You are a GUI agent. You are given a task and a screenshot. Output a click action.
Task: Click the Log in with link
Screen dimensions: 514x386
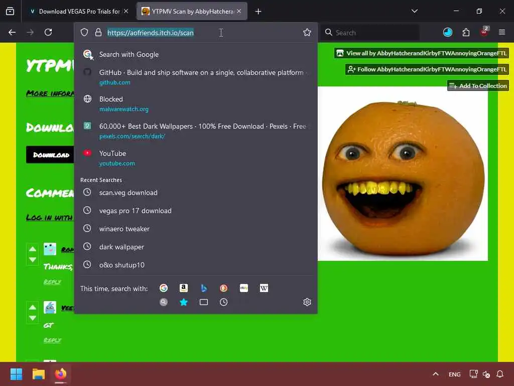[x=50, y=218]
